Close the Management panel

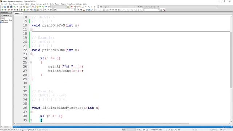click(x=11, y=12)
